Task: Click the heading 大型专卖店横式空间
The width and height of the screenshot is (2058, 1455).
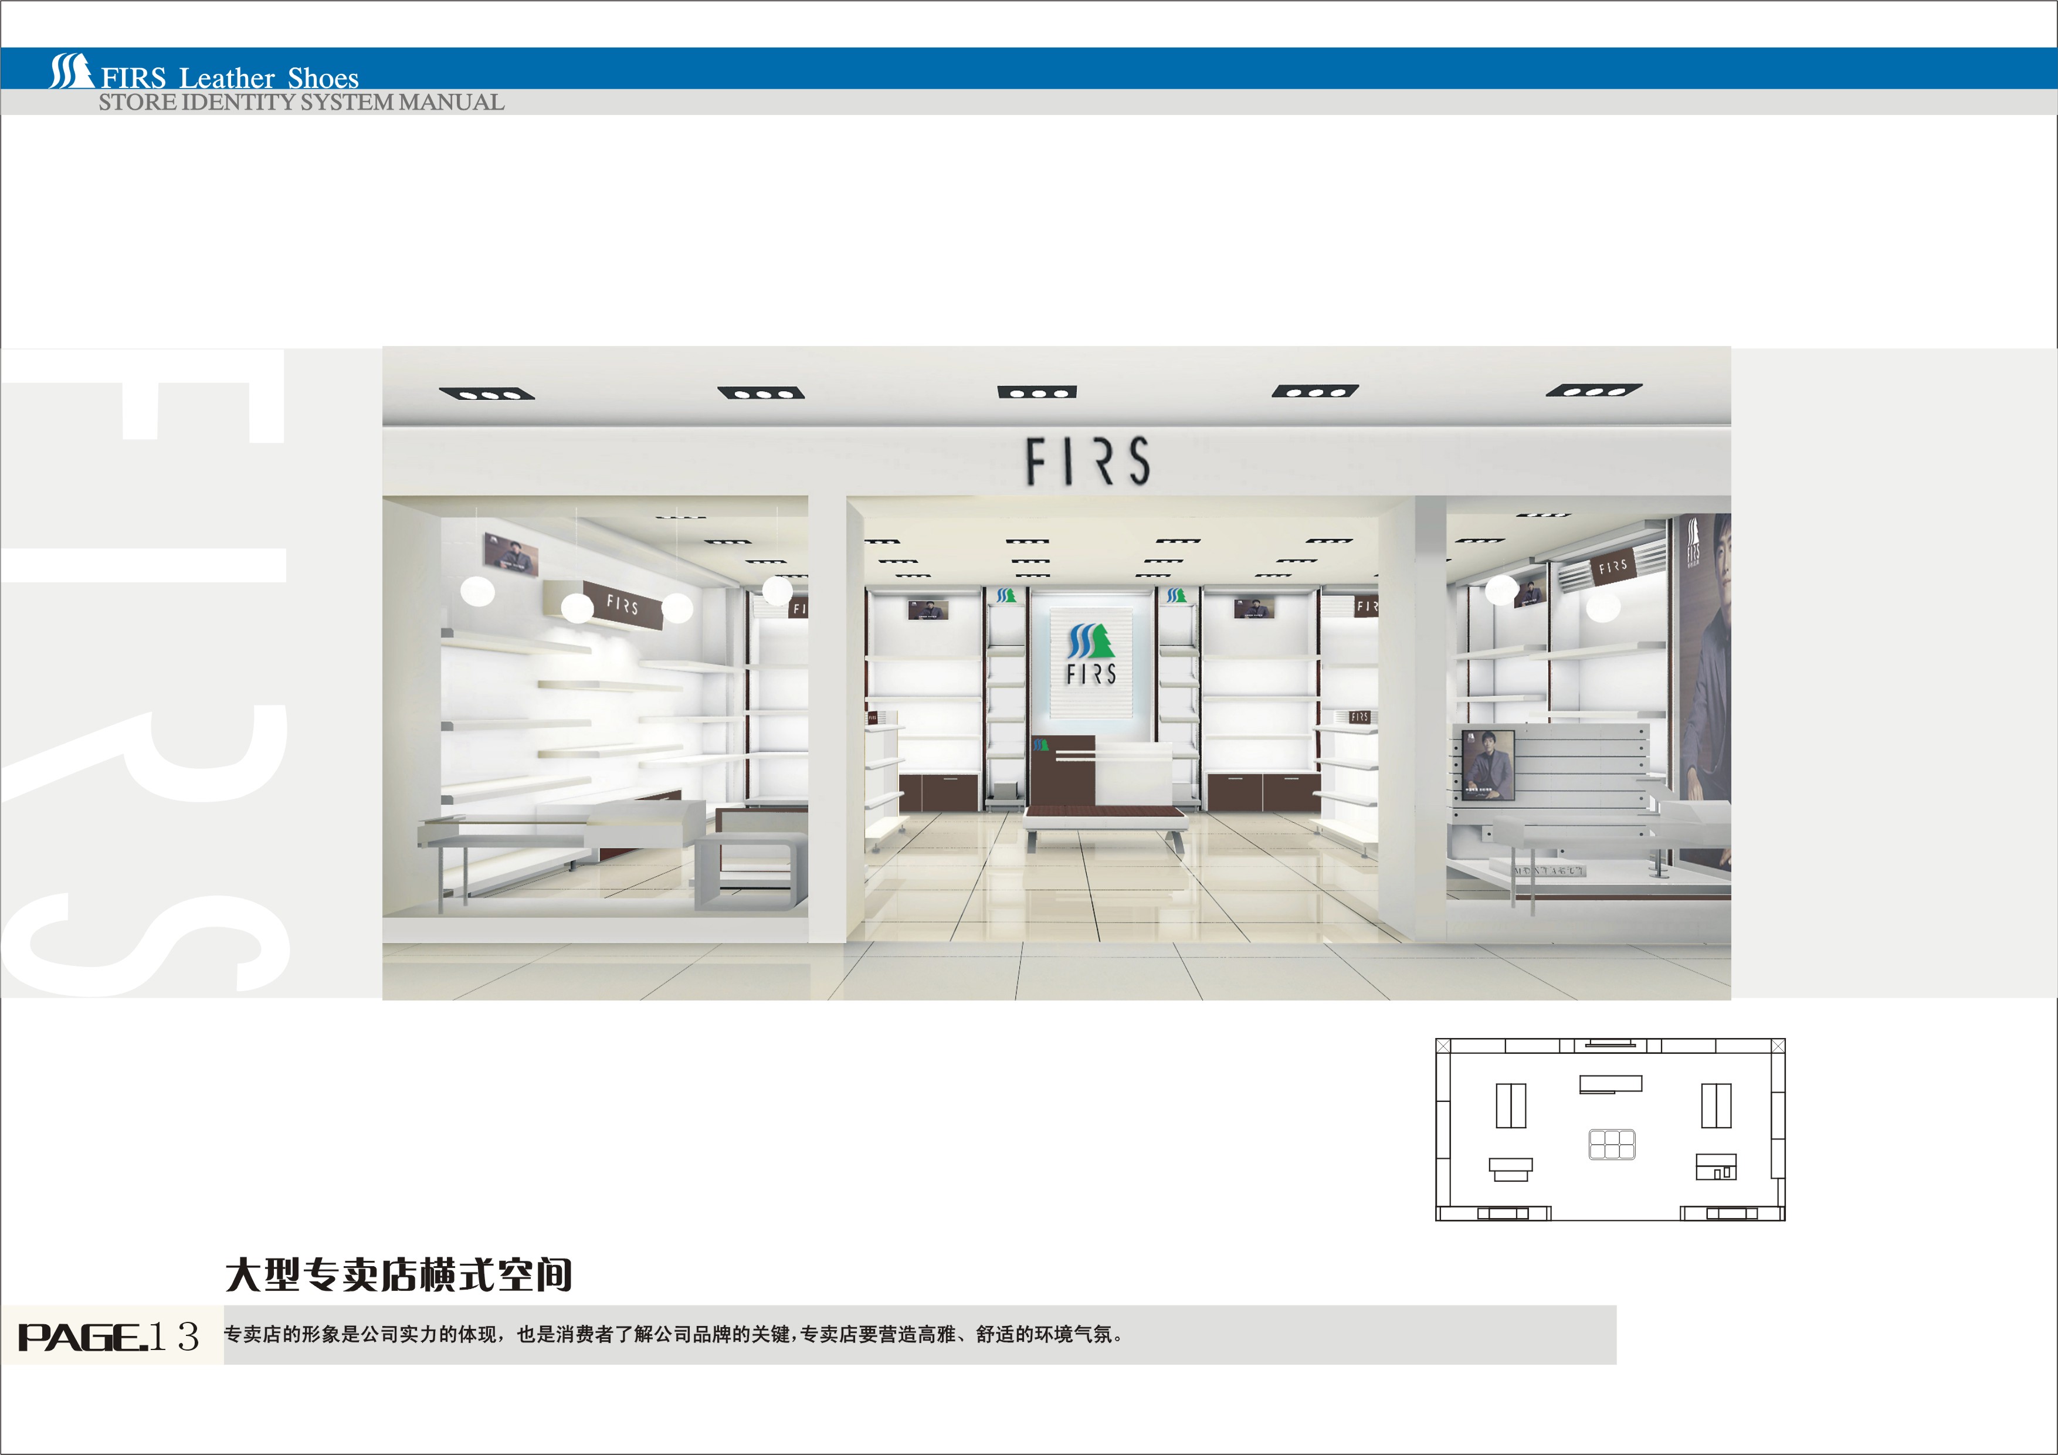Action: 398,1274
